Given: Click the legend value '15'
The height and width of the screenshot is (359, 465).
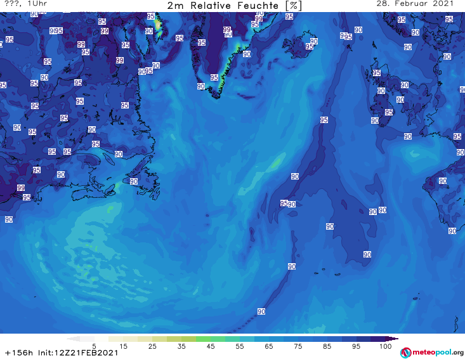Looking at the screenshot, I should tap(123, 346).
